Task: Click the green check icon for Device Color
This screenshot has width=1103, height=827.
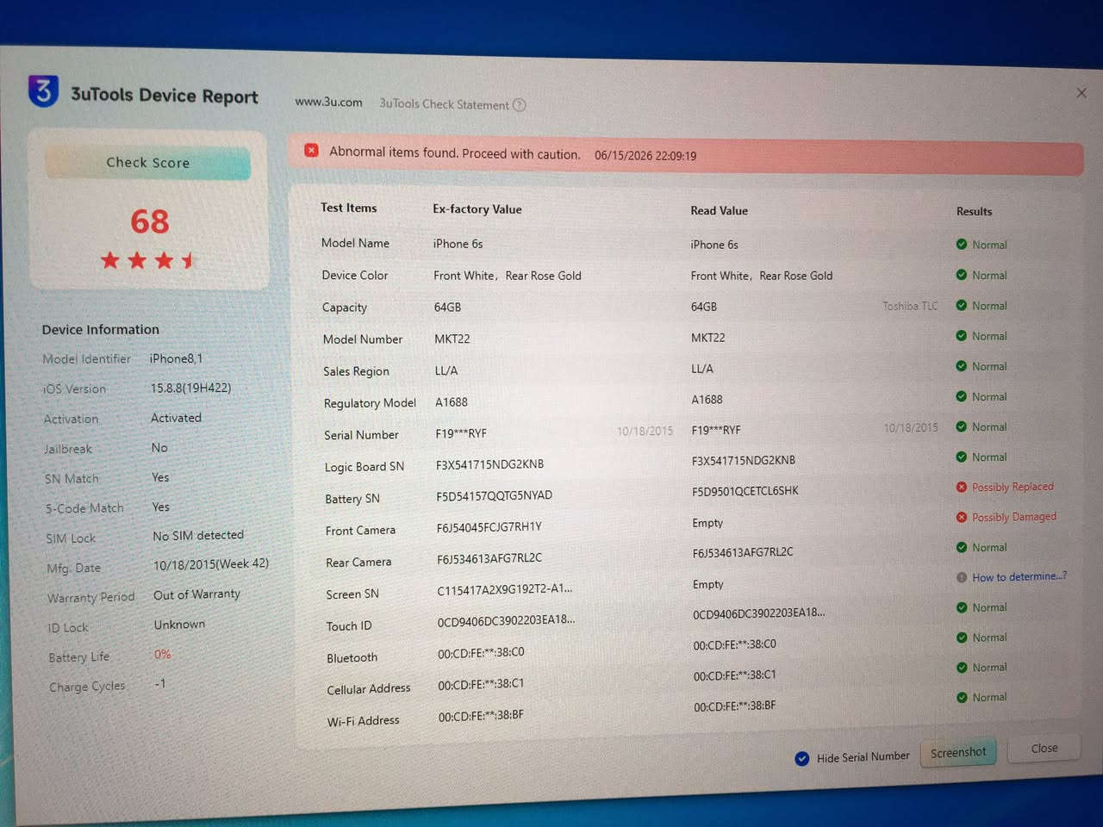Action: pos(962,275)
